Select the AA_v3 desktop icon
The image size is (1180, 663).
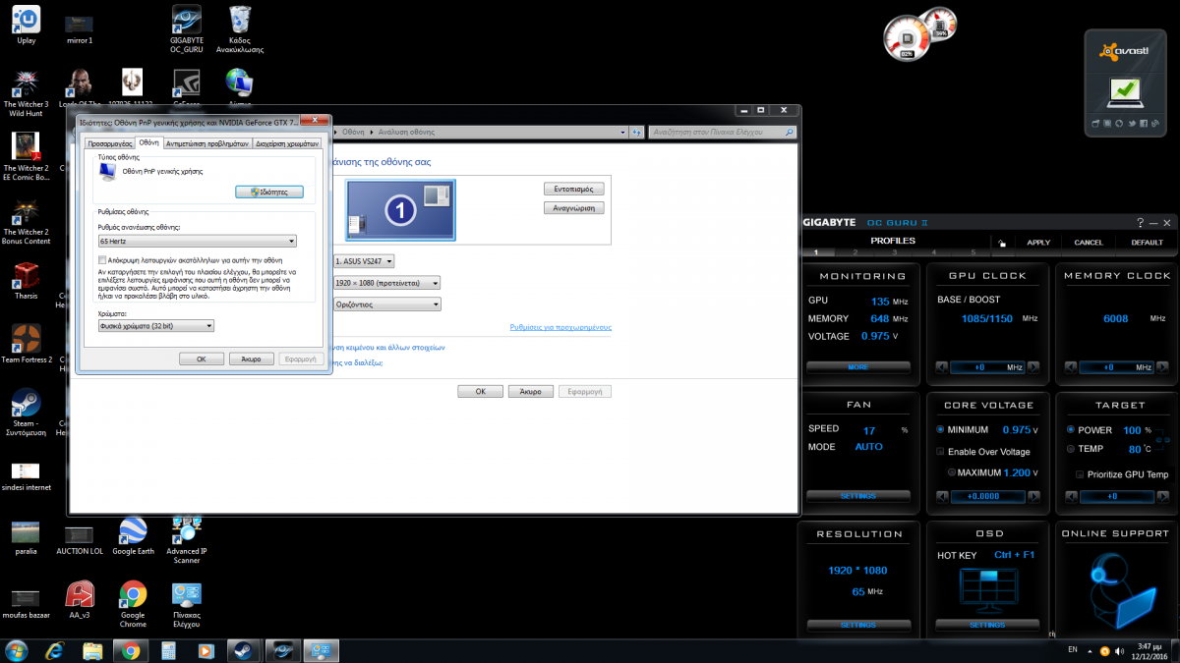[80, 600]
